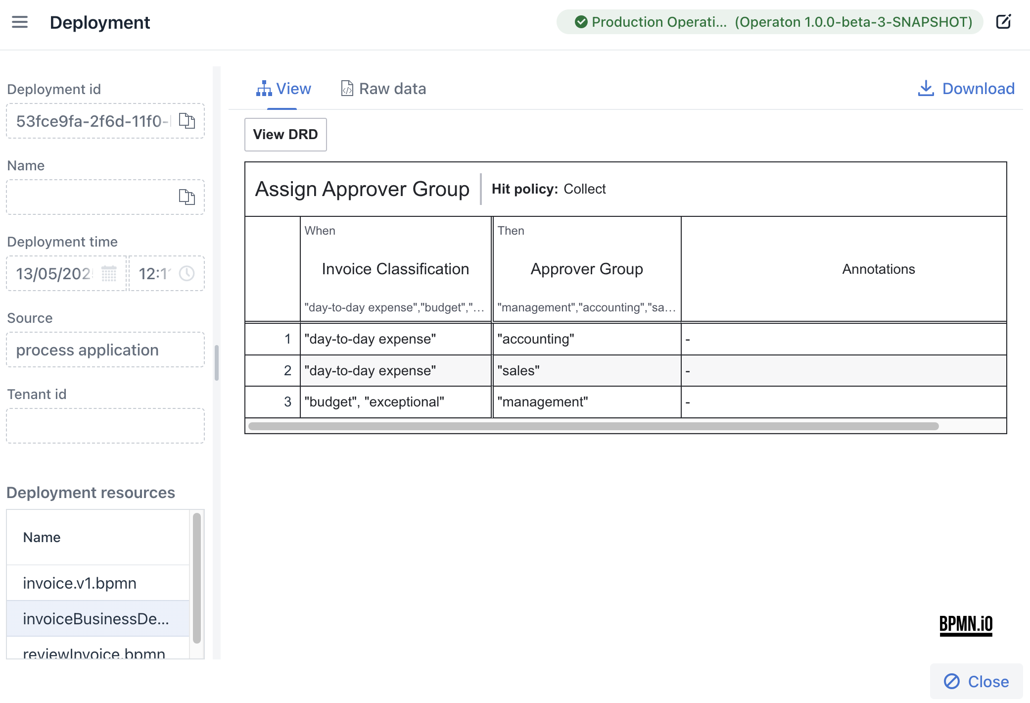Image resolution: width=1030 pixels, height=703 pixels.
Task: Click the "sales" output cell
Action: pos(587,371)
